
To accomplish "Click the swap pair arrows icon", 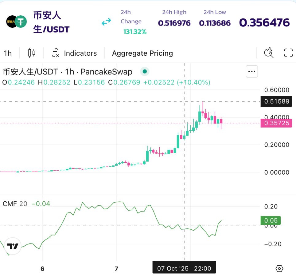I will (106, 22).
